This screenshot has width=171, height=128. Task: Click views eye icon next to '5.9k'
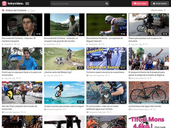pyautogui.click(x=15, y=44)
